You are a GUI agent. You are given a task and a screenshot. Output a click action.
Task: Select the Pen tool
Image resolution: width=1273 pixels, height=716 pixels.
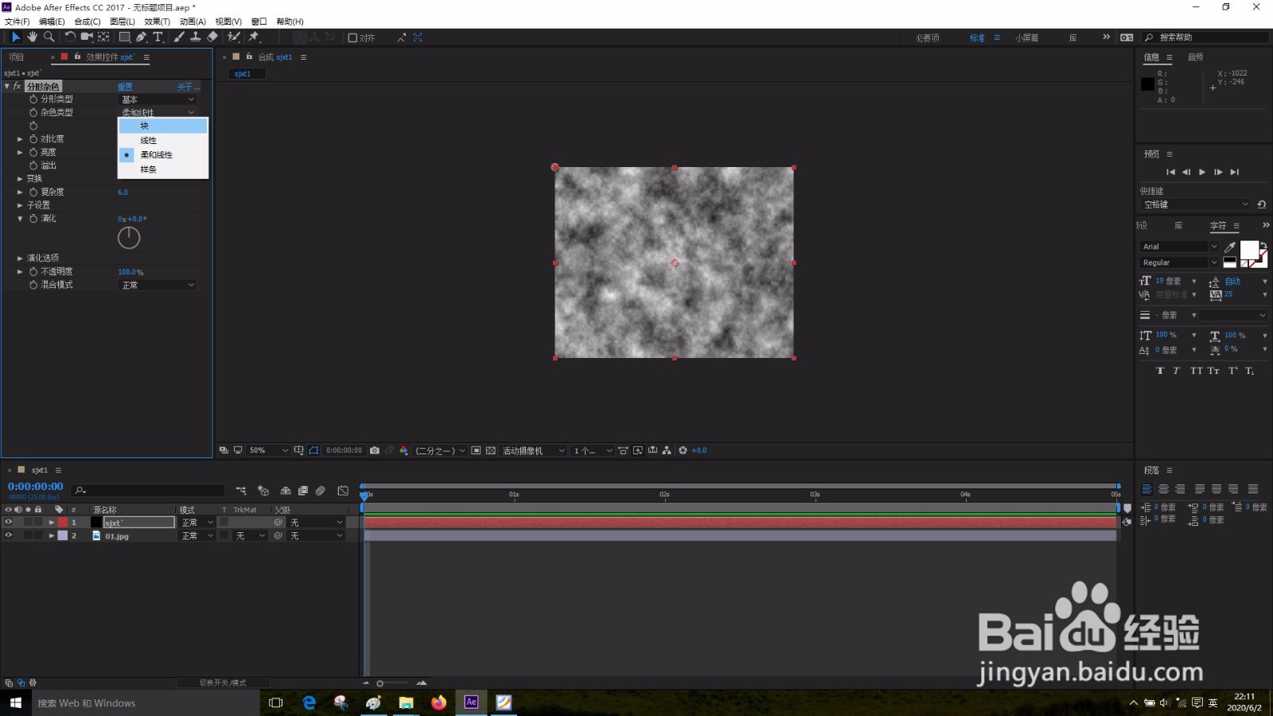(141, 37)
